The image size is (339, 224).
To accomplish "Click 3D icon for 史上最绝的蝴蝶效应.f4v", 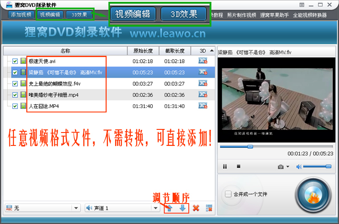I will (x=203, y=83).
